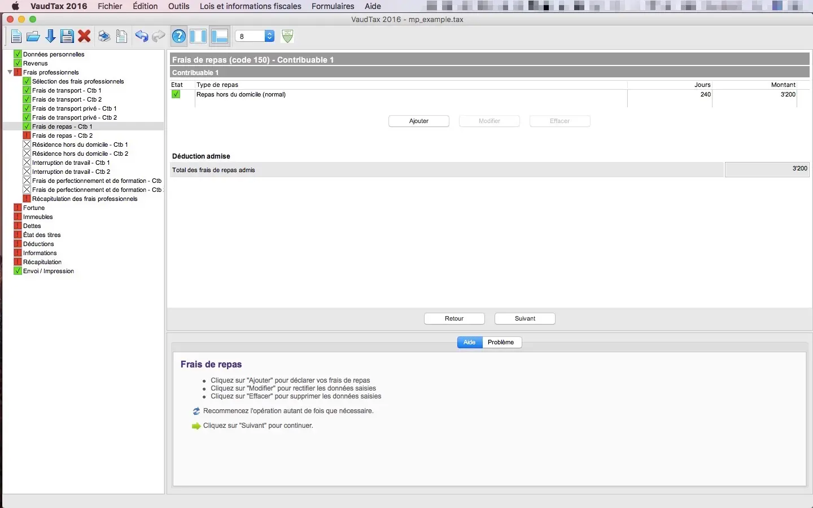Open the Apple menu
This screenshot has width=813, height=508.
coord(15,6)
